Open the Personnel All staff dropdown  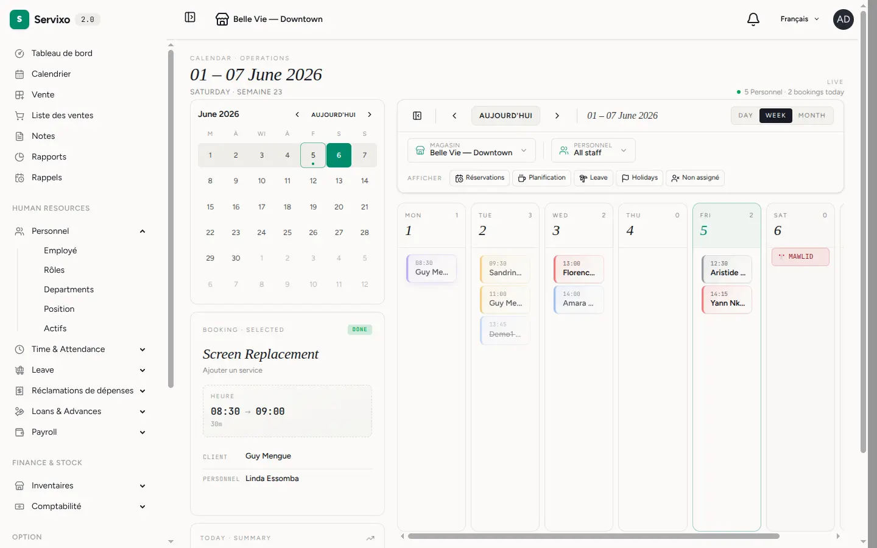coord(593,150)
